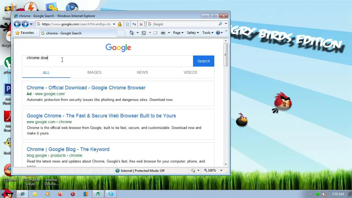Launch Firefox from the taskbar
Screen dimensions: 352x198
(x=60, y=194)
